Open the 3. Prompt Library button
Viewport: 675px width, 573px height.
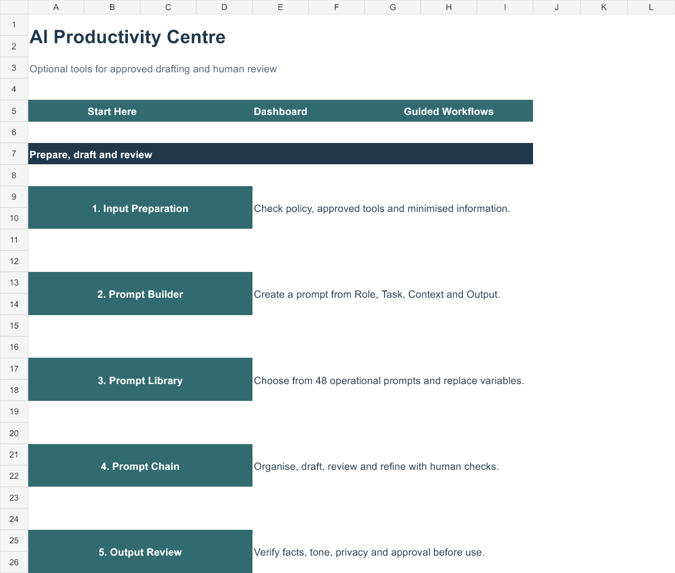tap(140, 380)
